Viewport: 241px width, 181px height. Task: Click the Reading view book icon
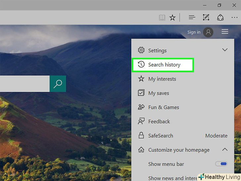162,18
